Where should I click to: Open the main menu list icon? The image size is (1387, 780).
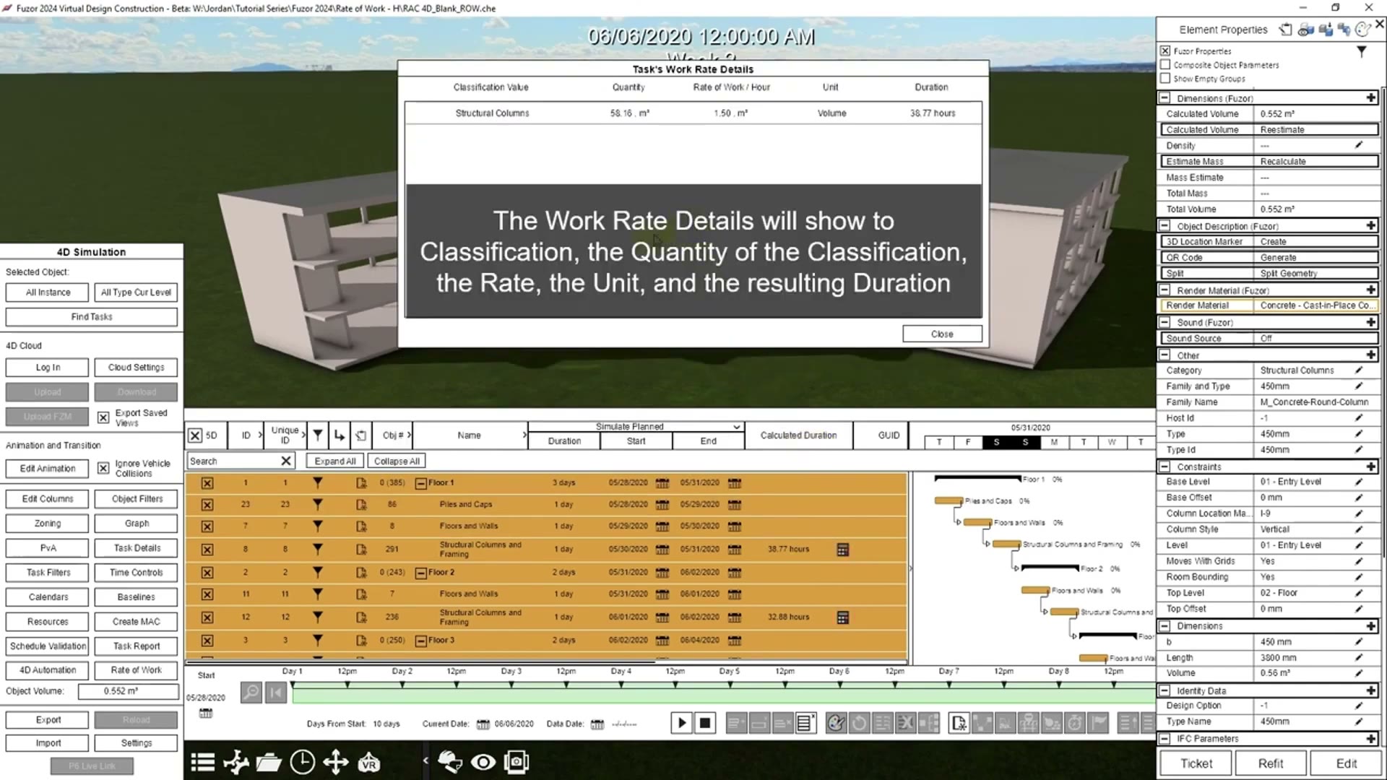click(x=203, y=762)
